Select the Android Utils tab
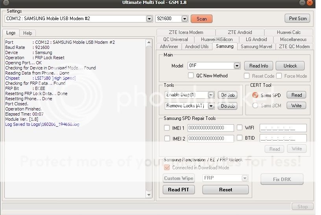The height and width of the screenshot is (215, 321). click(197, 47)
